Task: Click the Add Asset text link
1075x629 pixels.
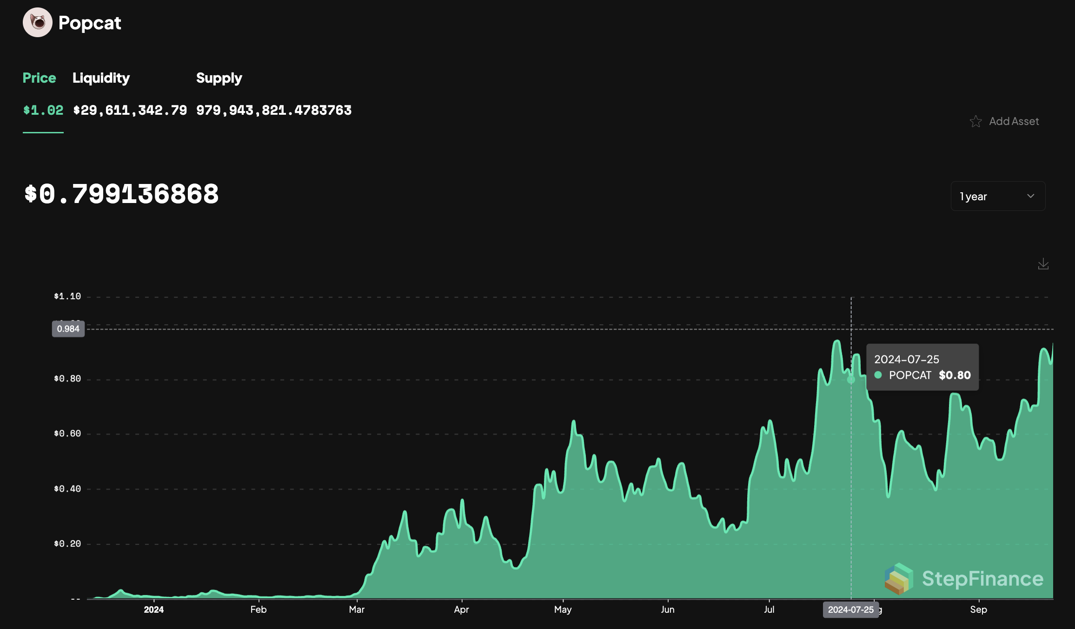Action: coord(1014,121)
